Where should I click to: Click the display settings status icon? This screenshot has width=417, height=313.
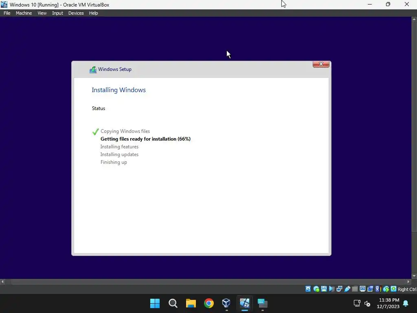tap(362, 289)
